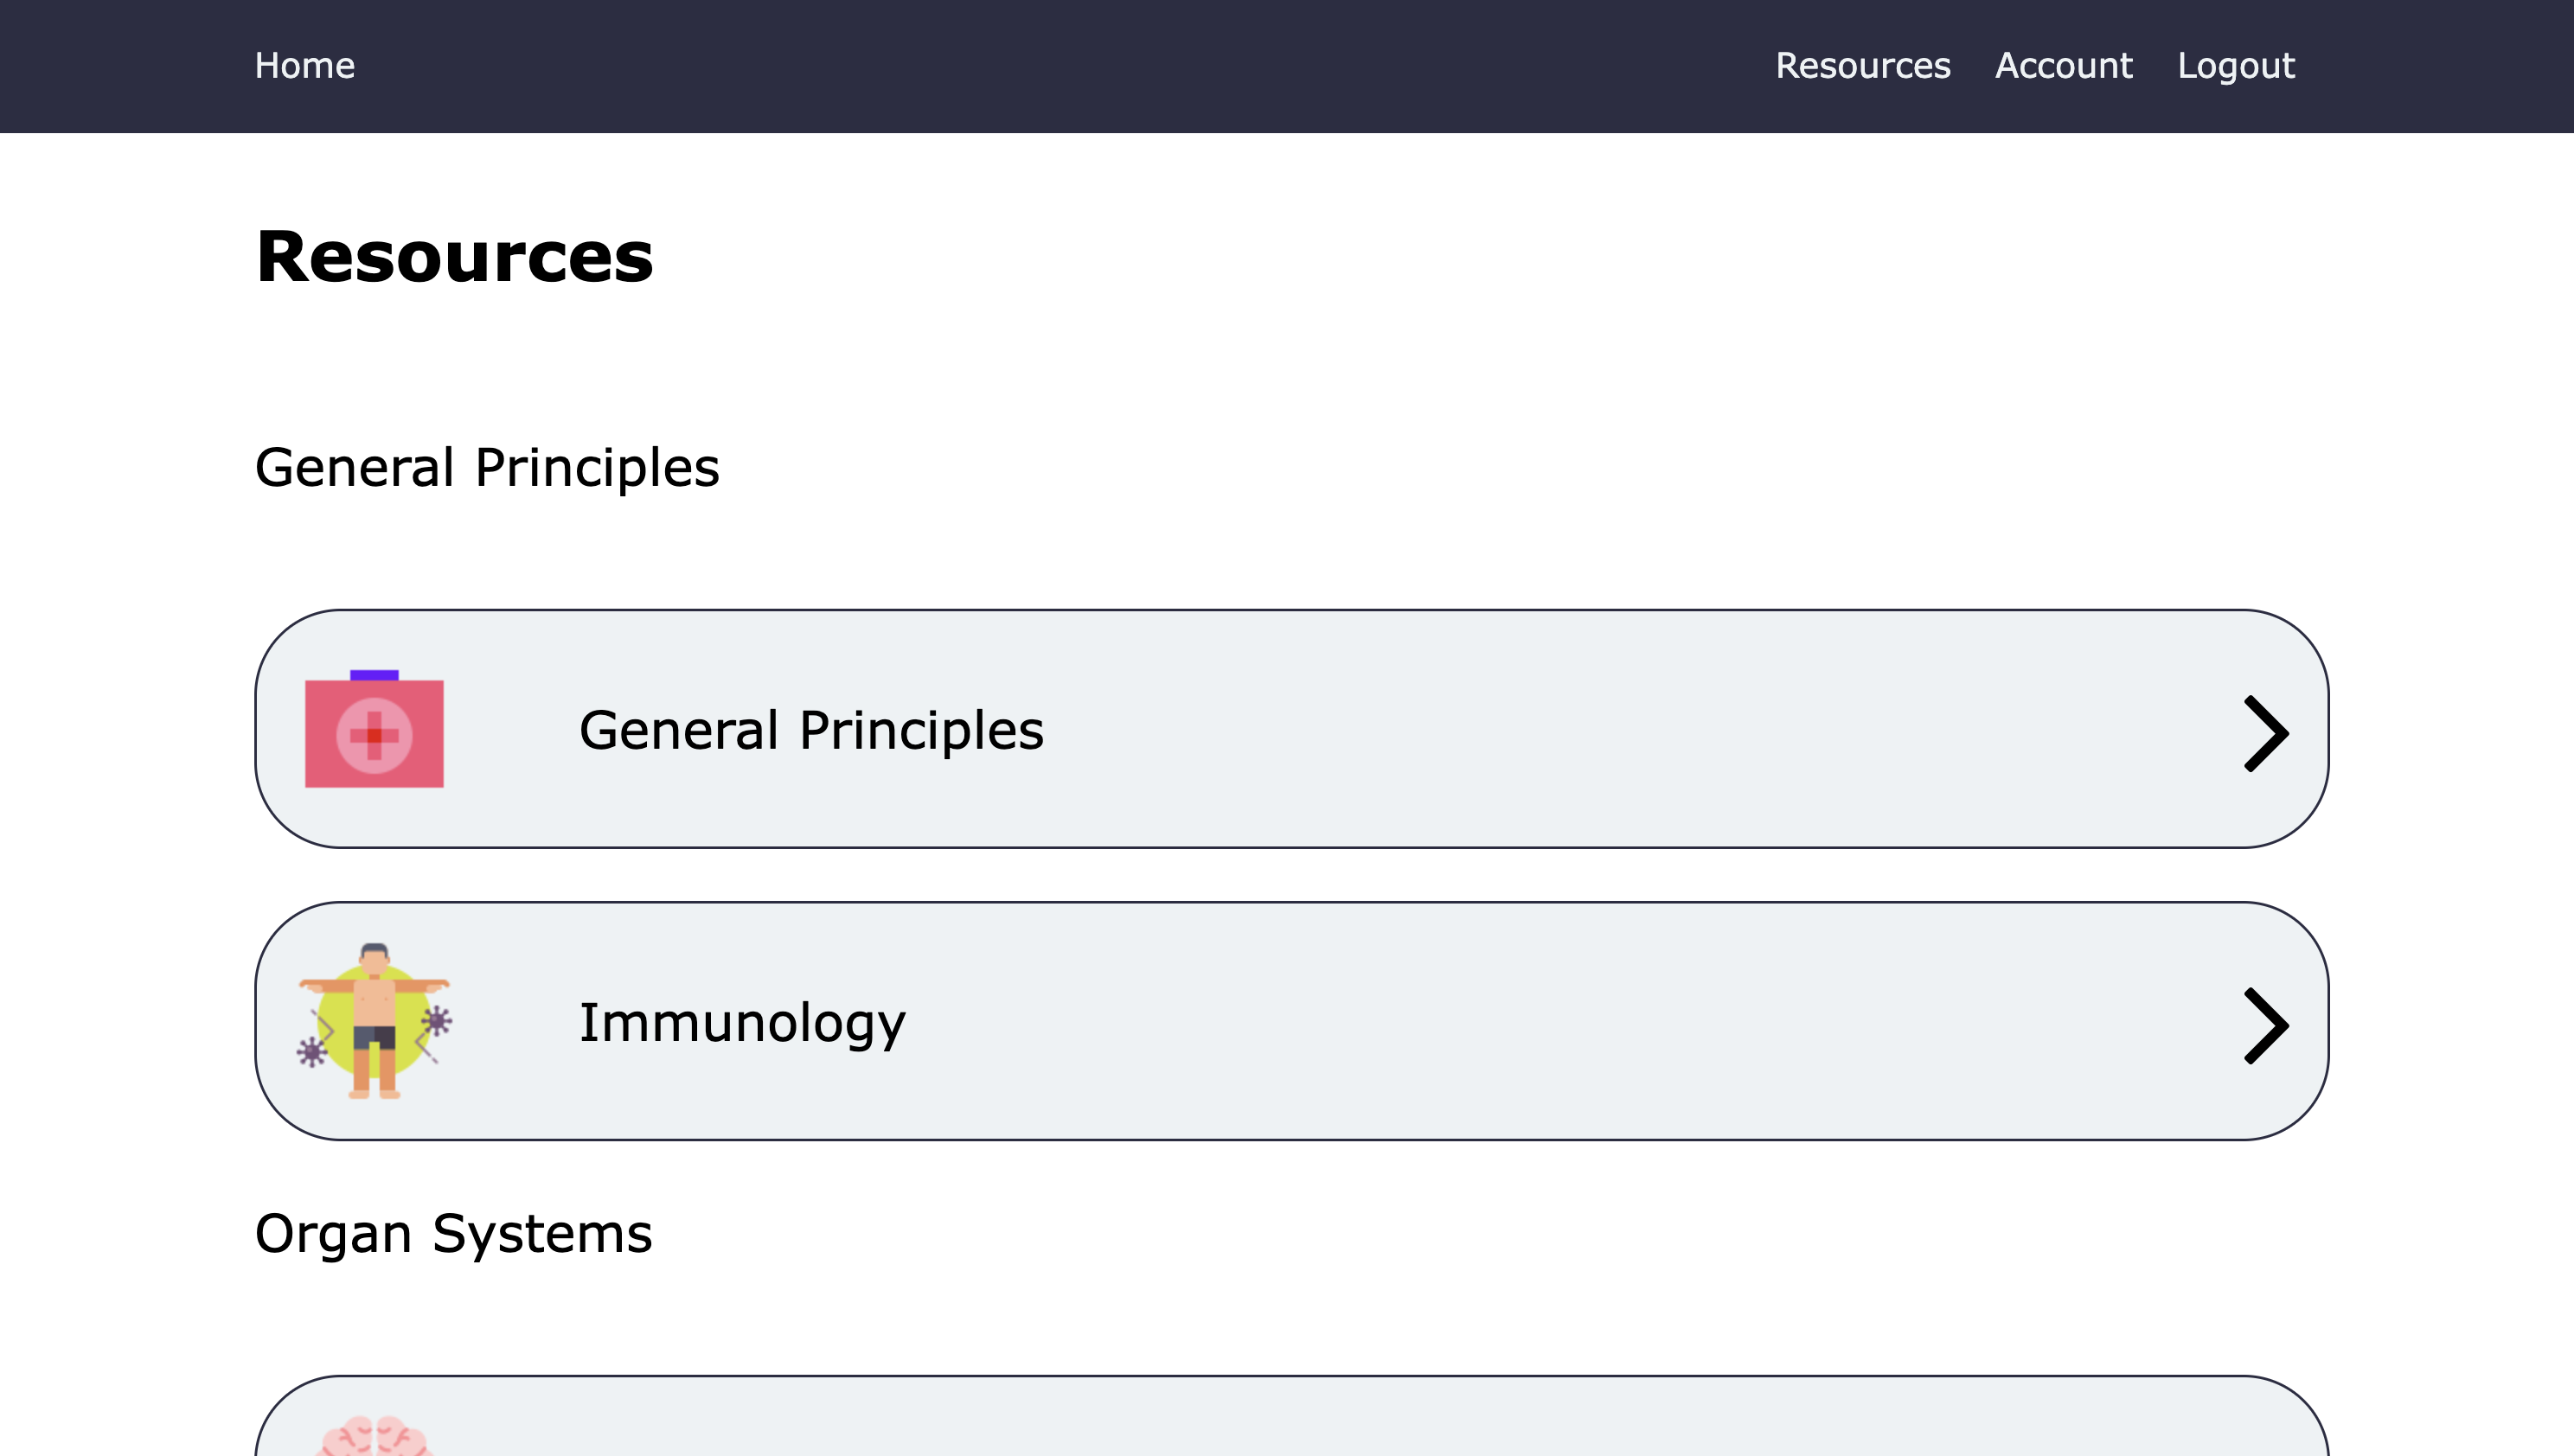
Task: Click empty dark area of navigation bar
Action: point(1050,66)
